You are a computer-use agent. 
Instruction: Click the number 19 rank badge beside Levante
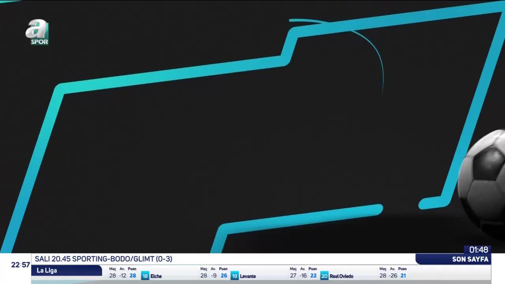click(x=234, y=276)
